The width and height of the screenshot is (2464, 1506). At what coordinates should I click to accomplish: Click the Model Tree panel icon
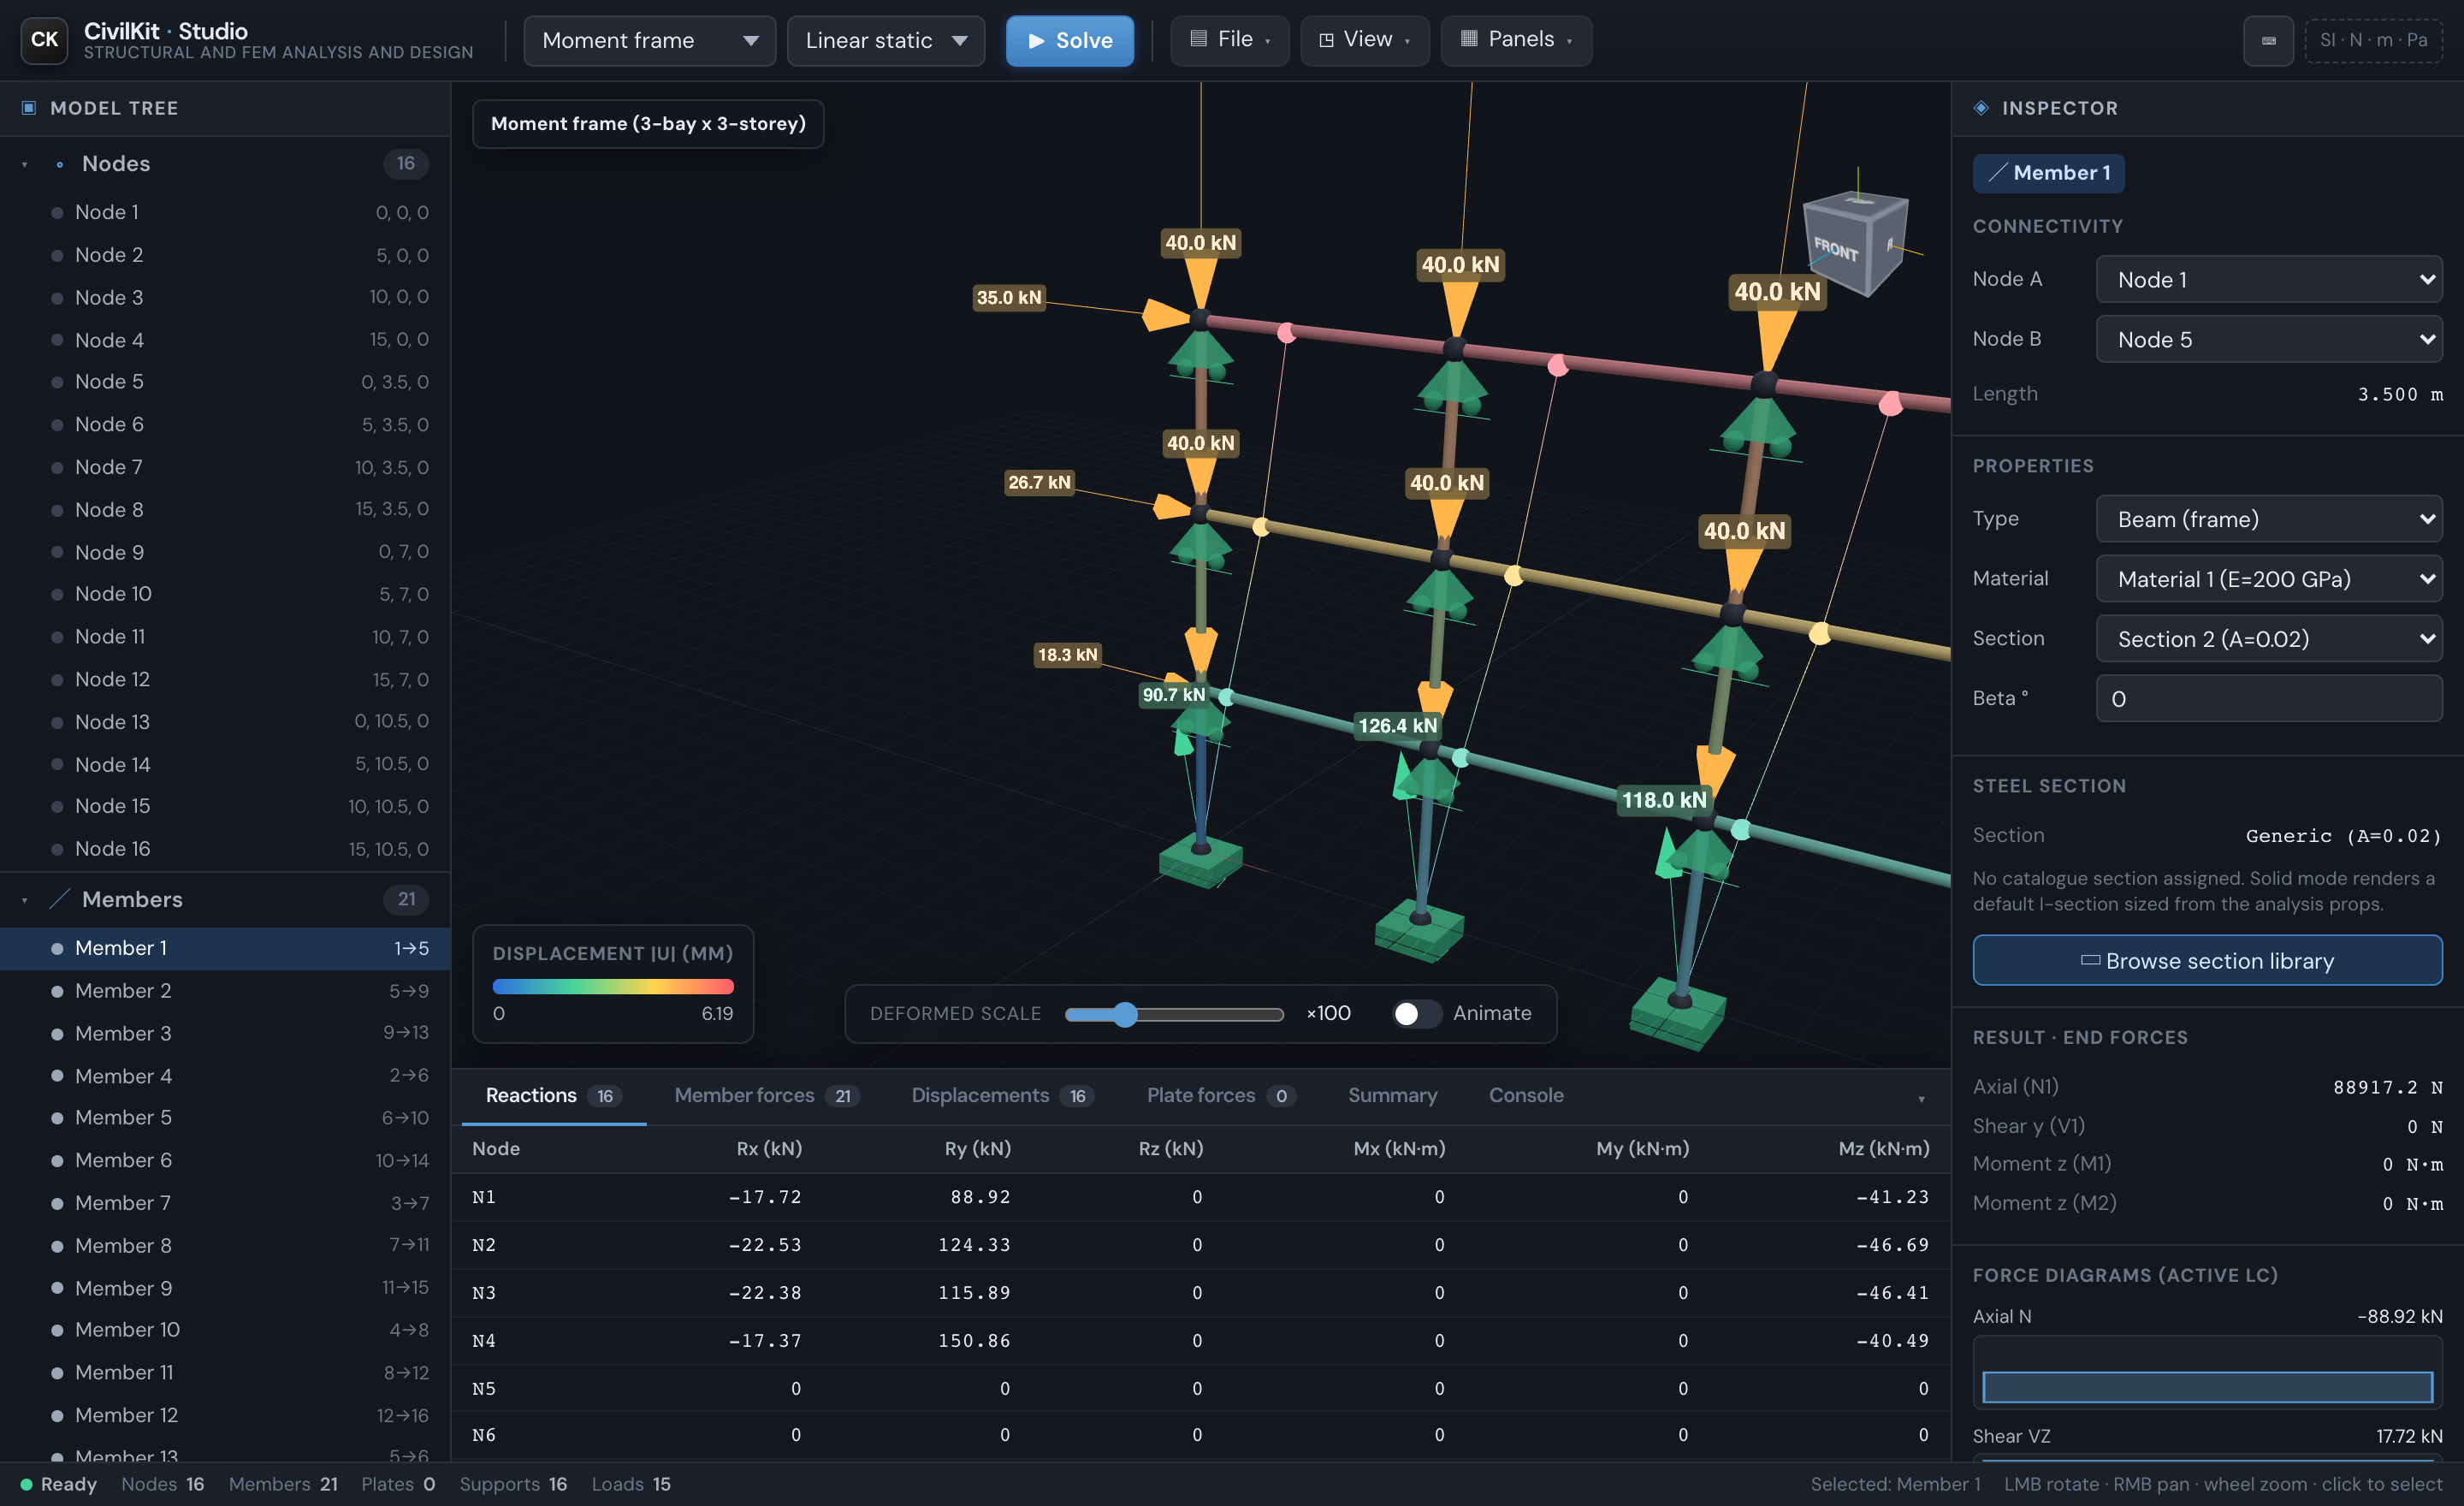[29, 108]
